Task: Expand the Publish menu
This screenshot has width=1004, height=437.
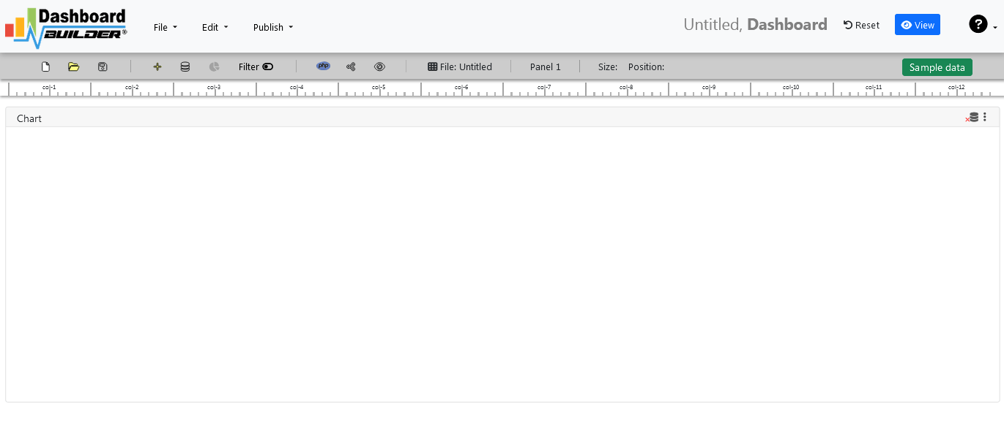Action: click(272, 27)
